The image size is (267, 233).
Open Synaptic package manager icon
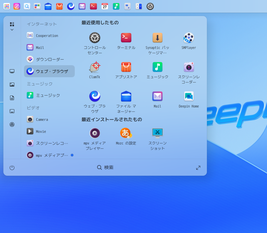158,38
